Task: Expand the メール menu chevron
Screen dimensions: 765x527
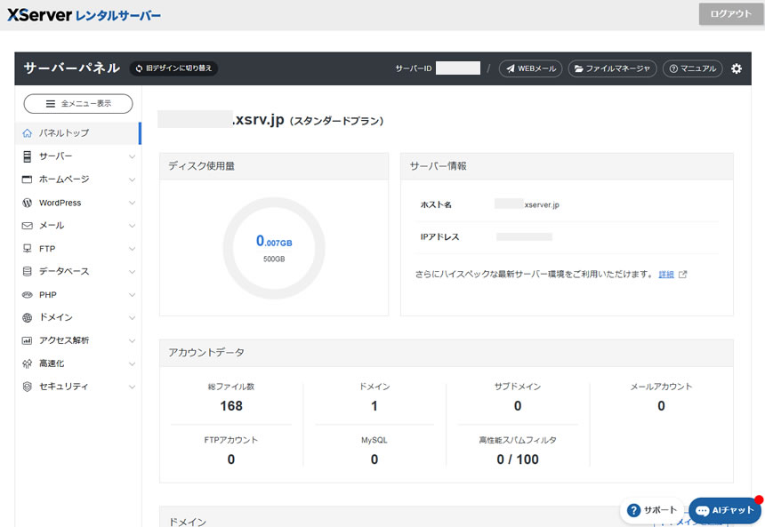Action: [x=131, y=225]
